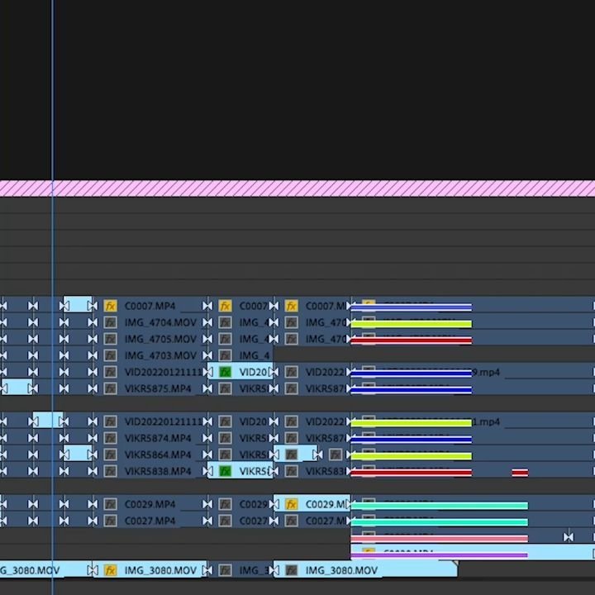The height and width of the screenshot is (595, 595).
Task: Select the highlighted clip just left of the C0007.MP4 fx badge
Action: tap(78, 305)
